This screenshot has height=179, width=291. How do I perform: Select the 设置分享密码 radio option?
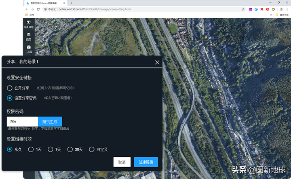coord(9,98)
